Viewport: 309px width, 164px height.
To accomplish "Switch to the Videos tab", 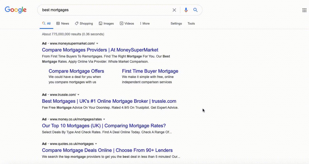I will pyautogui.click(x=127, y=23).
